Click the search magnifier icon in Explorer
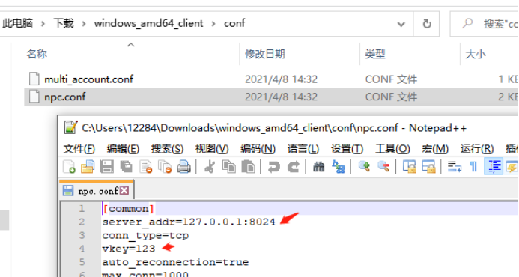Image resolution: width=519 pixels, height=277 pixels. (467, 23)
